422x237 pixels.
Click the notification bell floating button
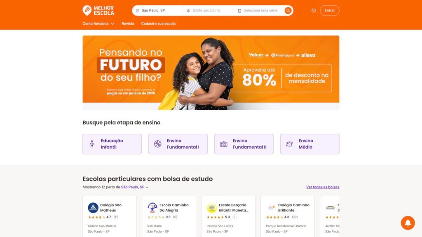(x=408, y=223)
